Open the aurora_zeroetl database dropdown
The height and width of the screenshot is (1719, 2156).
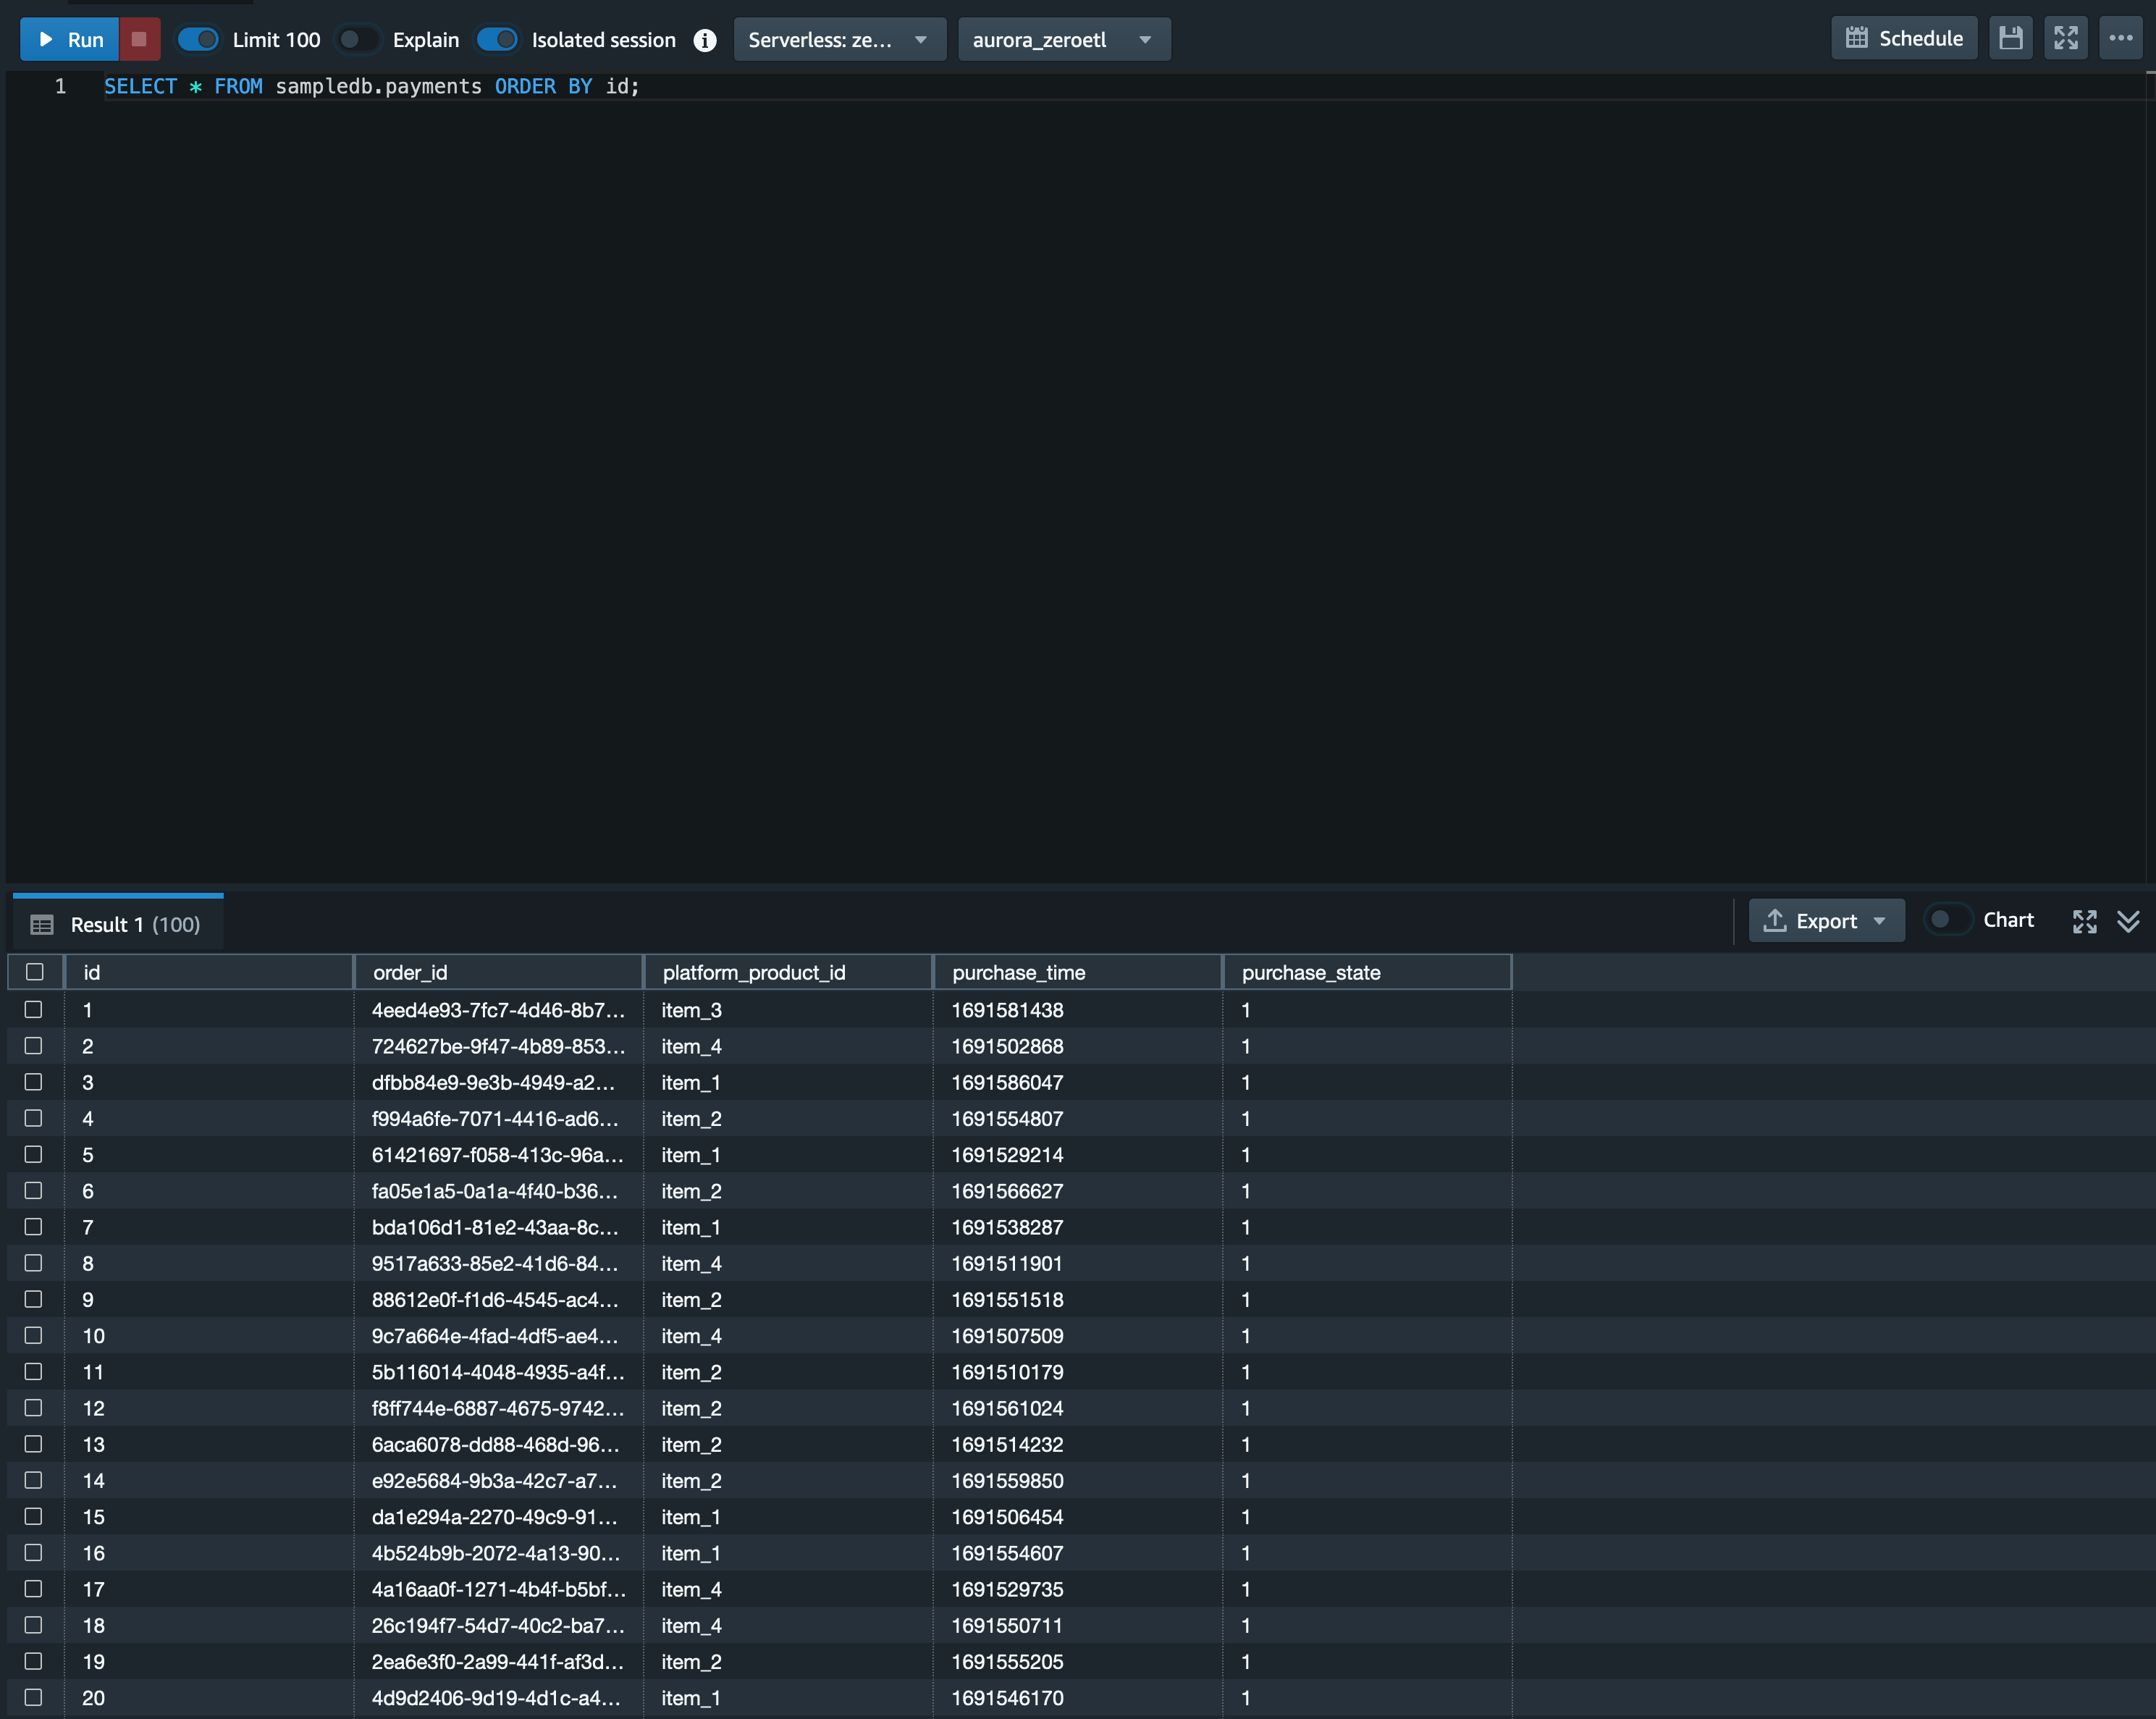[x=1063, y=40]
